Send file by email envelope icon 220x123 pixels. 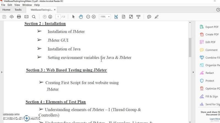(x=26, y=17)
